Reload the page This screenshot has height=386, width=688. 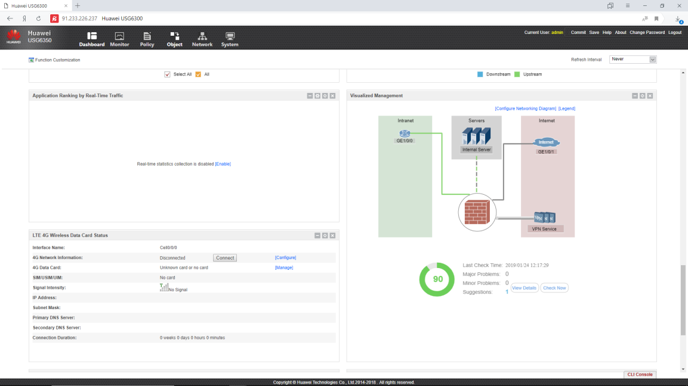[39, 18]
